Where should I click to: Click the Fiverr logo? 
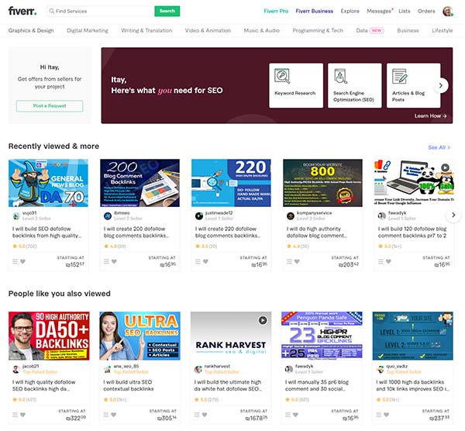[22, 11]
